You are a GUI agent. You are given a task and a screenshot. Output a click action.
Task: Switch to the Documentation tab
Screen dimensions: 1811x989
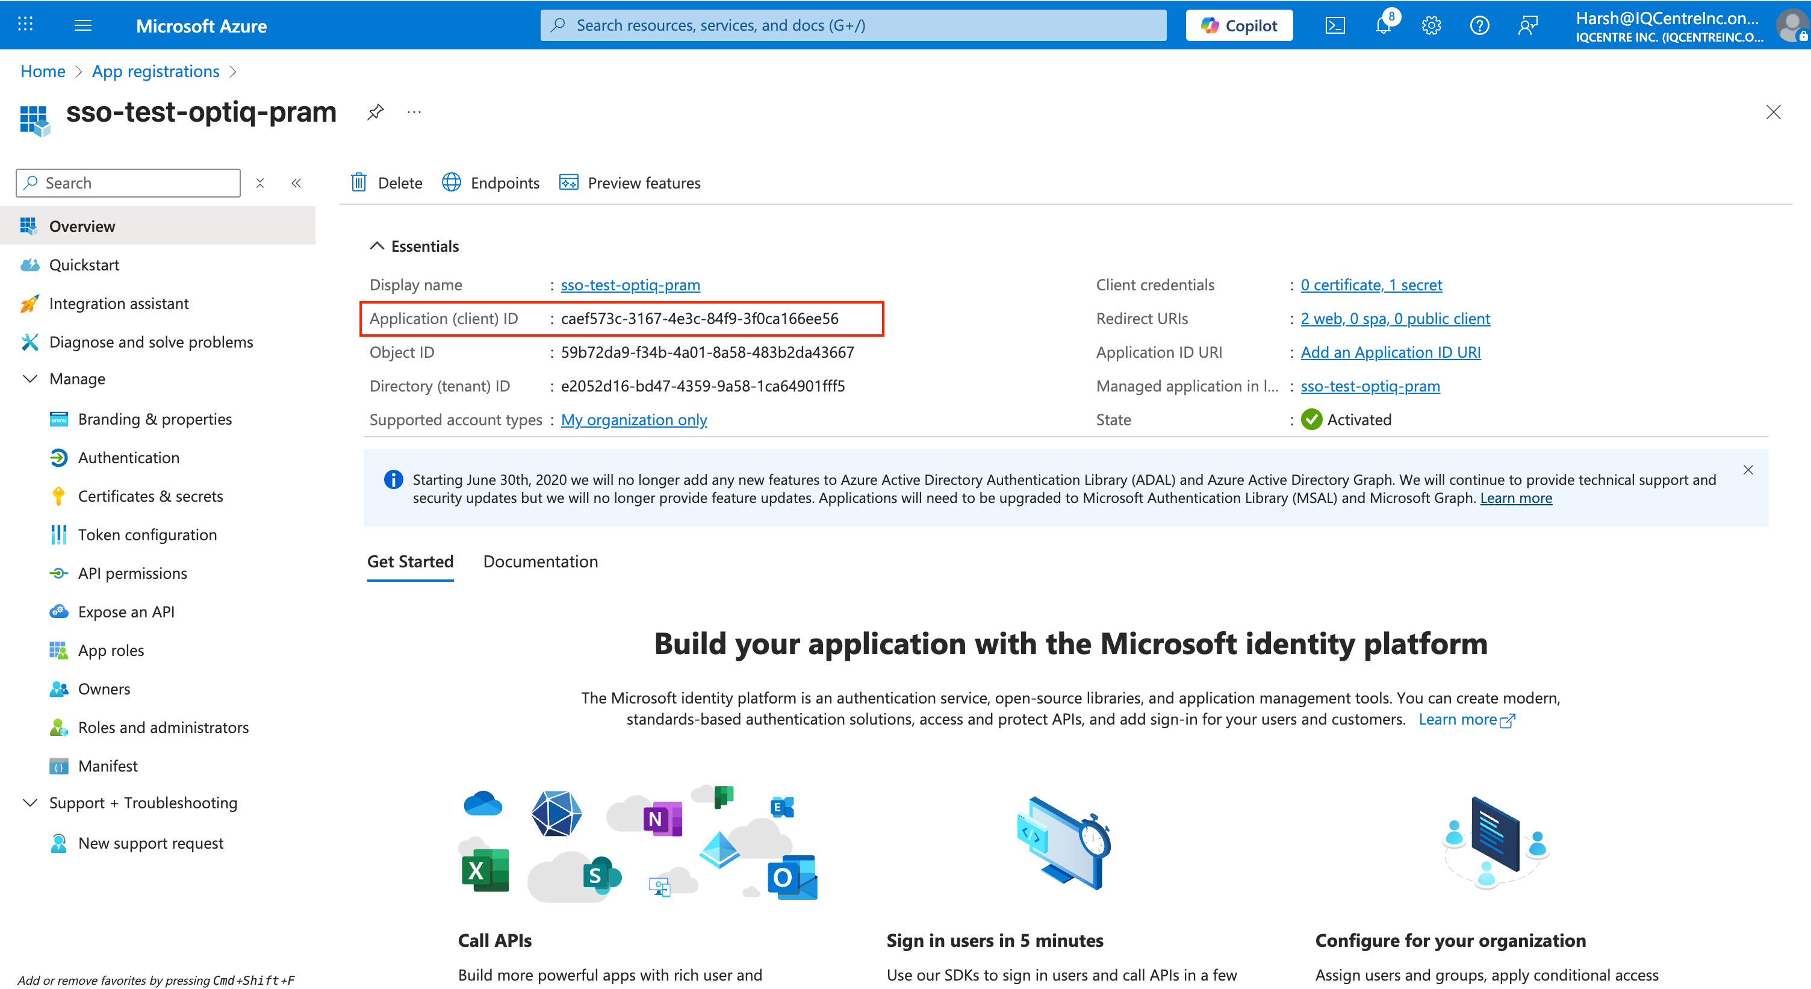click(541, 561)
